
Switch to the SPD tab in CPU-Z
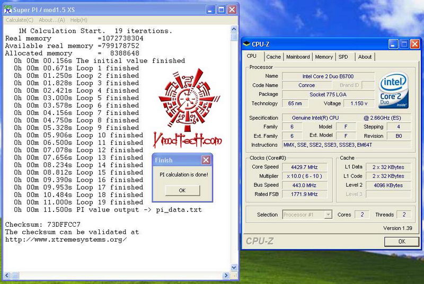(343, 57)
